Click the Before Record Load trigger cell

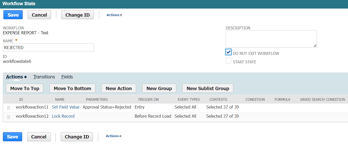pyautogui.click(x=153, y=116)
